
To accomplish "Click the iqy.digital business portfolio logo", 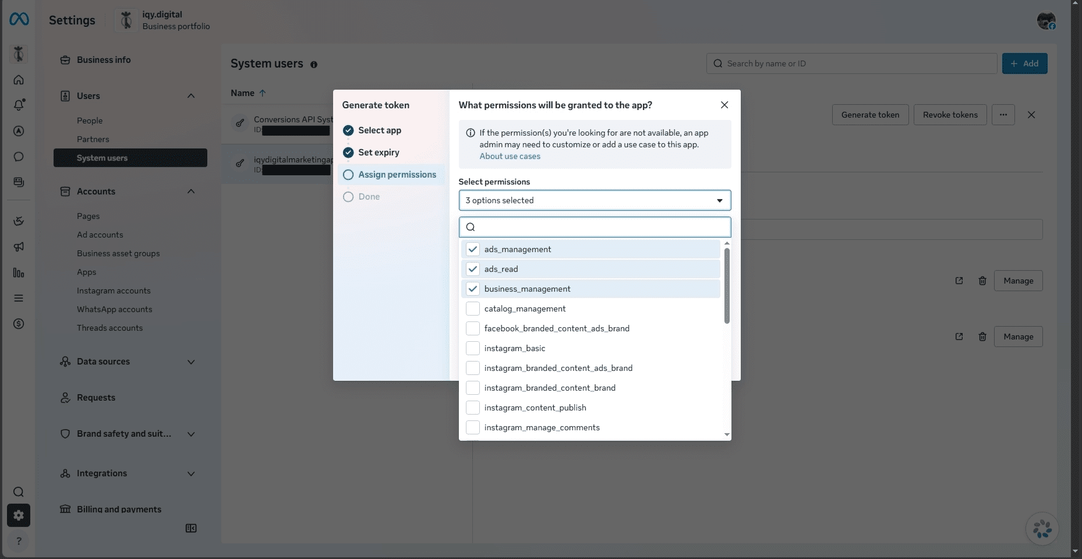I will point(126,20).
